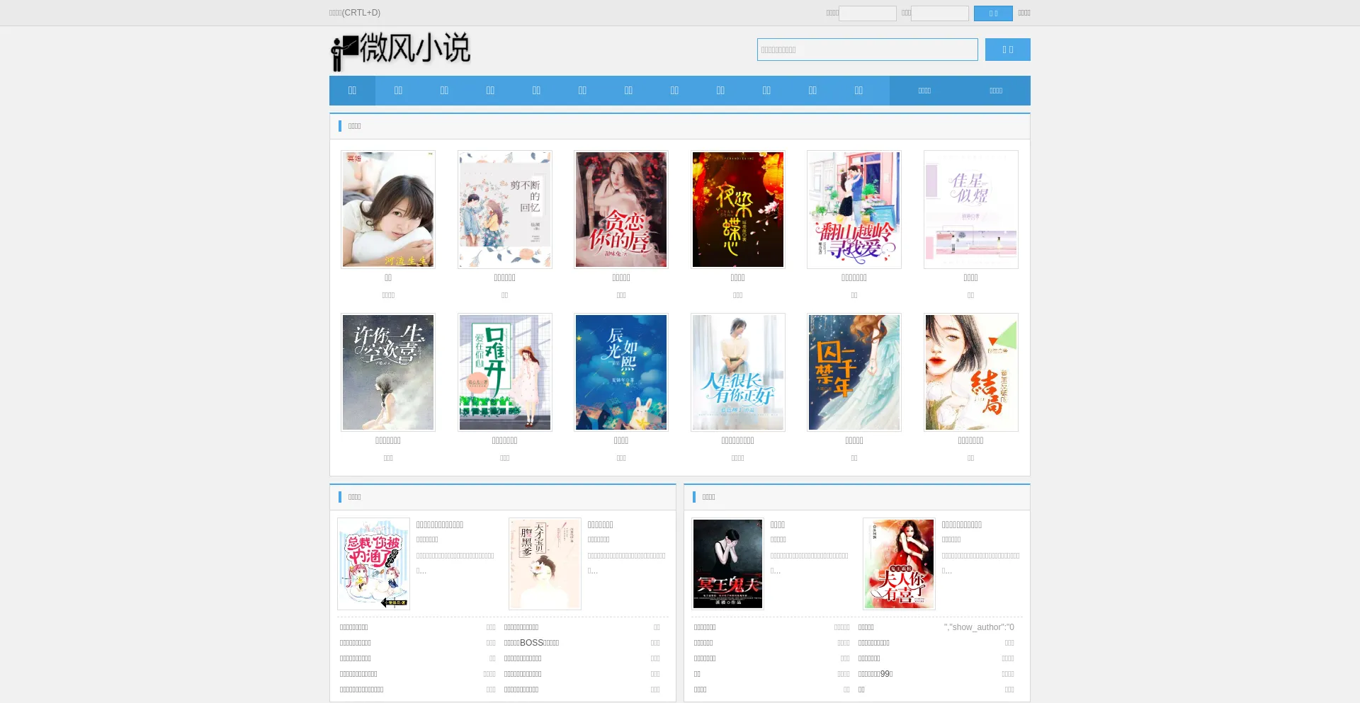This screenshot has height=703, width=1360.
Task: Open the 天才宝贝腹黑爹 cover thumbnail
Action: [x=545, y=564]
